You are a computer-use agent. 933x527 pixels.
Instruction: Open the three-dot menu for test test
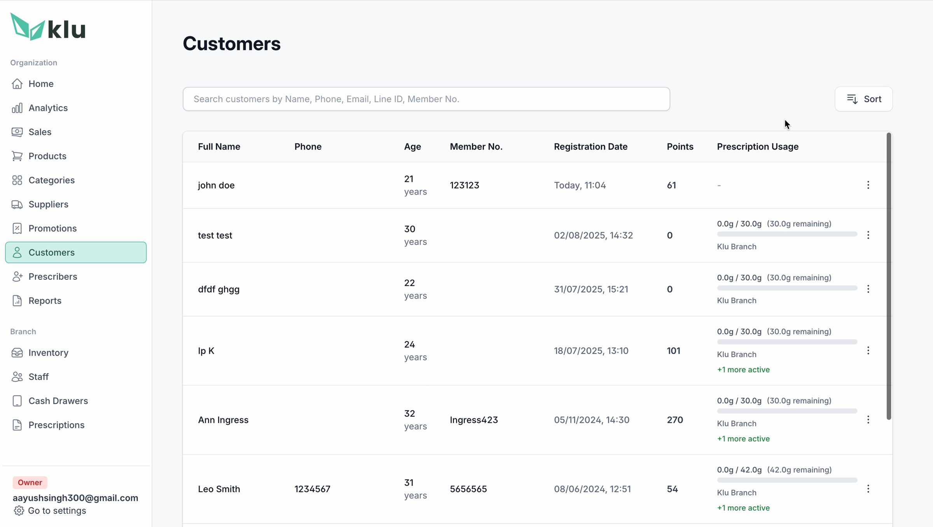pyautogui.click(x=868, y=235)
